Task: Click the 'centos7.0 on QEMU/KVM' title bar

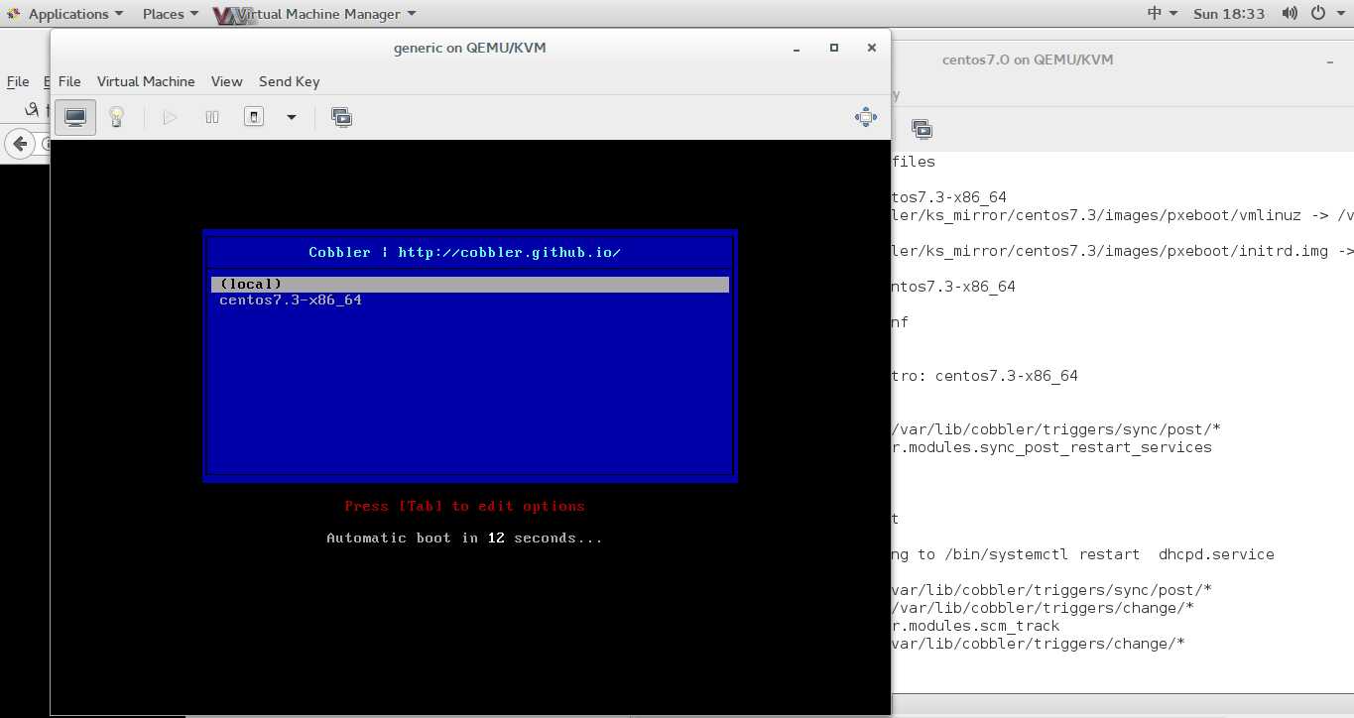Action: pyautogui.click(x=1028, y=60)
